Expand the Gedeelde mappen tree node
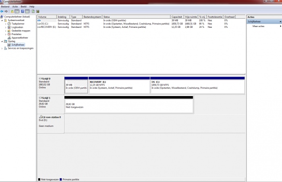Screen dimensions: 282x182 coord(6,31)
